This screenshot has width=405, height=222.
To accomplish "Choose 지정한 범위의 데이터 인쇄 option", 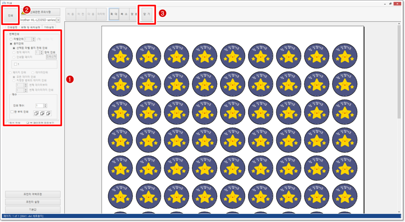I will pos(14,80).
